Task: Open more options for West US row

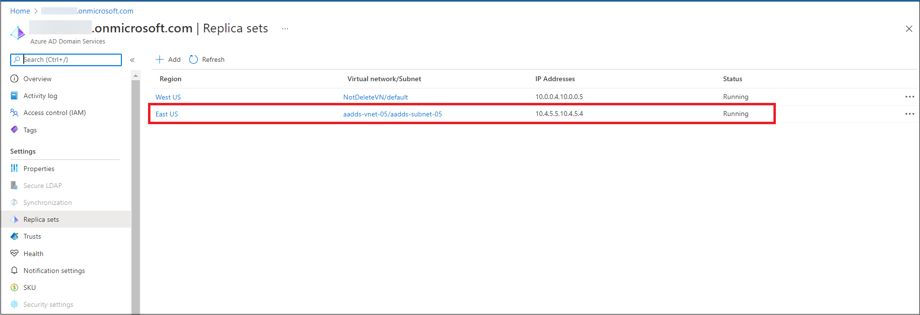Action: 909,97
